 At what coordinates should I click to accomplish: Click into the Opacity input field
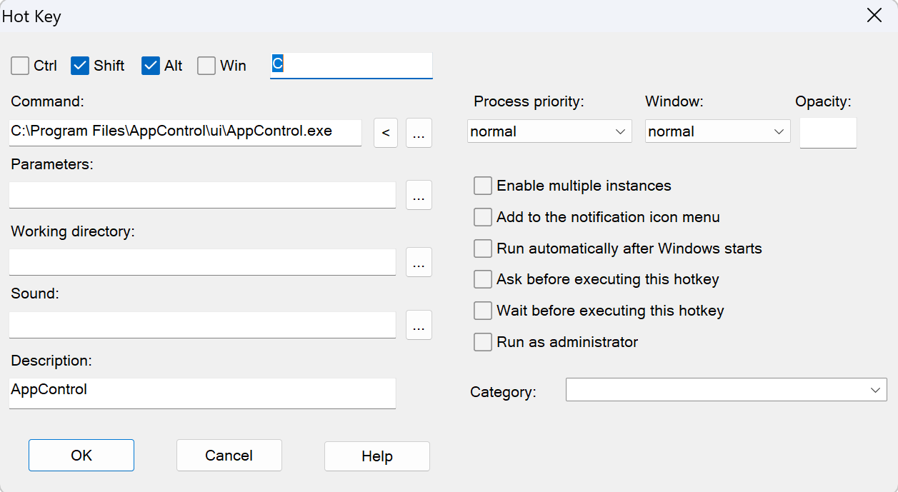click(x=827, y=133)
